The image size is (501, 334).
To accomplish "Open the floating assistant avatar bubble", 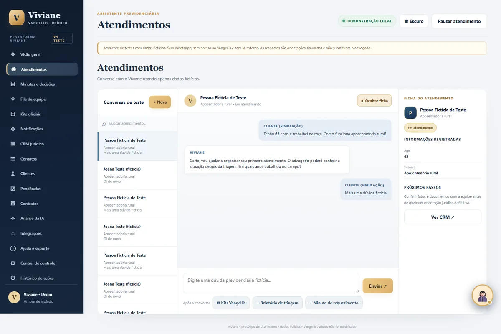I will (x=482, y=295).
